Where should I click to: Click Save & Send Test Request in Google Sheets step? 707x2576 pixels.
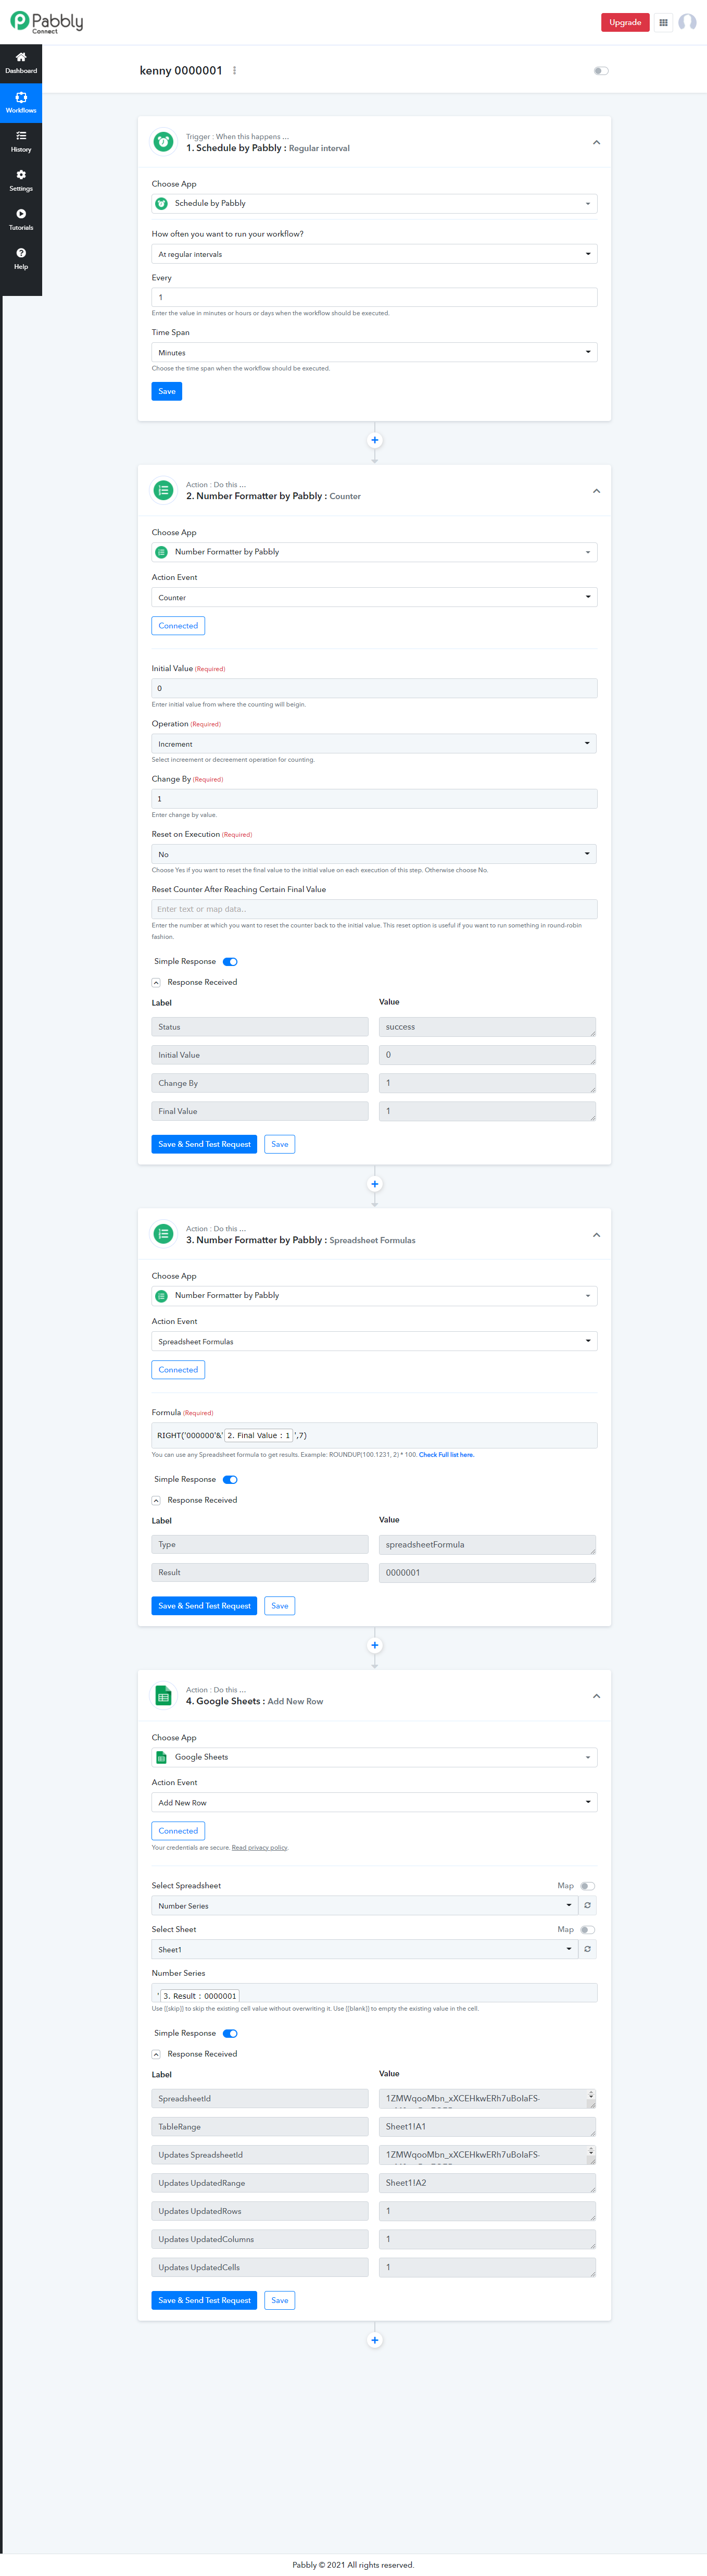(205, 2300)
